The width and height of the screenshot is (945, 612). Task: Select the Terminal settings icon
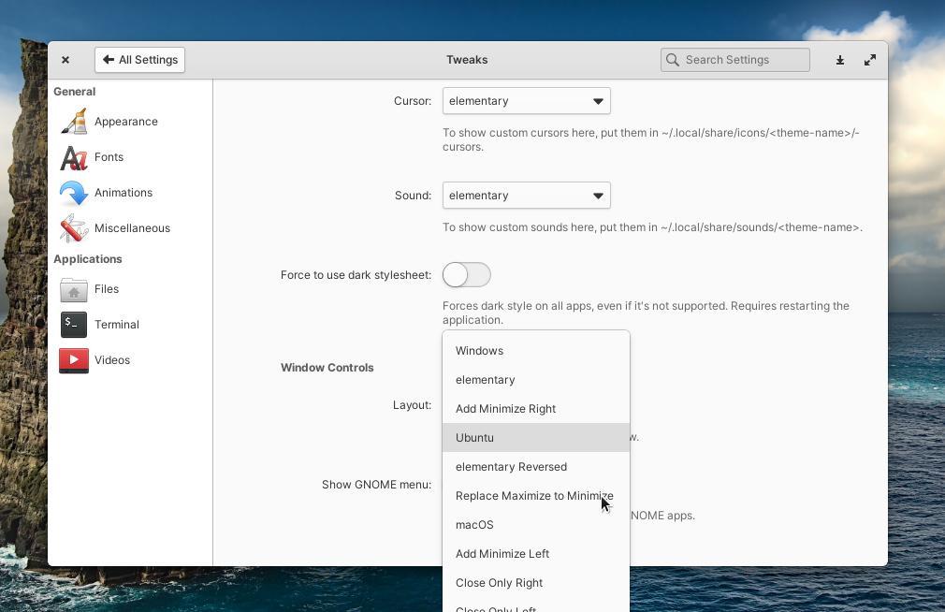tap(74, 324)
